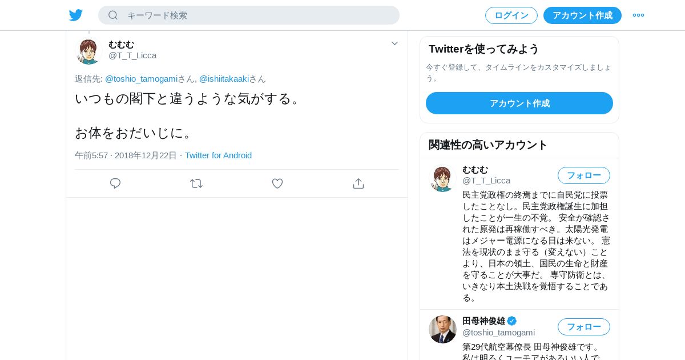Open the @ishiitakaaki mention link
The image size is (685, 360).
[224, 79]
